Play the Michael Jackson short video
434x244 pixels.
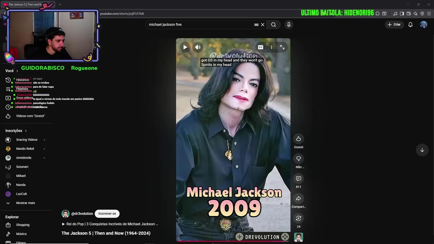pyautogui.click(x=185, y=47)
